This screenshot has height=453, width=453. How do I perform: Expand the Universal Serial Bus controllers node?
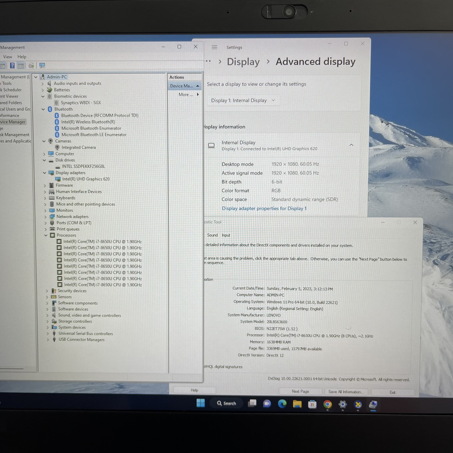point(48,334)
